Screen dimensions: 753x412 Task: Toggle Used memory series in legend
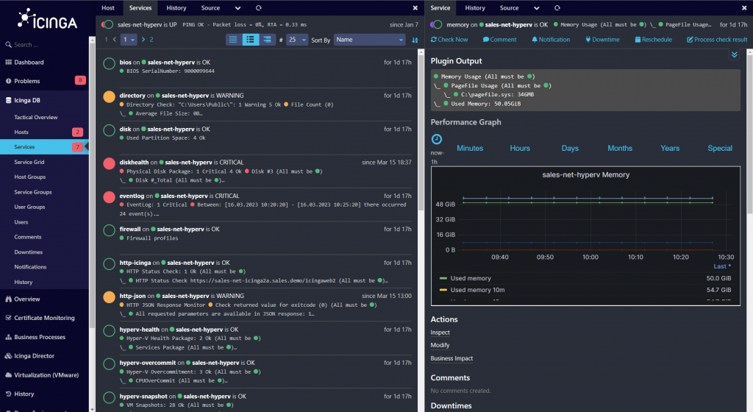pos(471,279)
